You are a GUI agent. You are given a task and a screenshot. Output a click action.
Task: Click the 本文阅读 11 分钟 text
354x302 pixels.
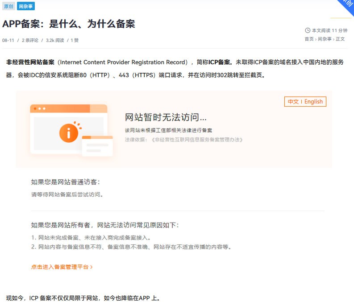coord(329,30)
